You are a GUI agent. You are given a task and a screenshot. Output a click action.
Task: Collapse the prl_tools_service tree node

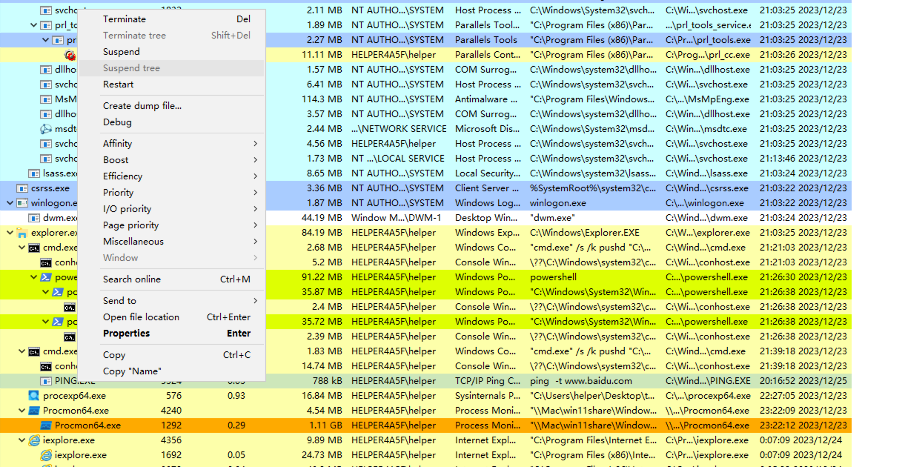tap(34, 25)
